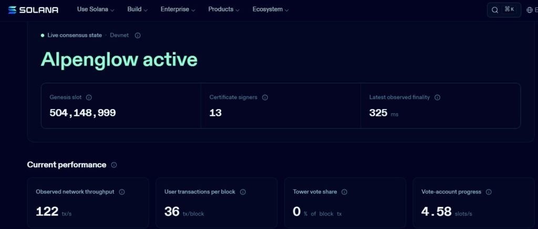Expand the Ecosystem chevron arrow
Screen dimensions: 538x229
[x=286, y=10]
